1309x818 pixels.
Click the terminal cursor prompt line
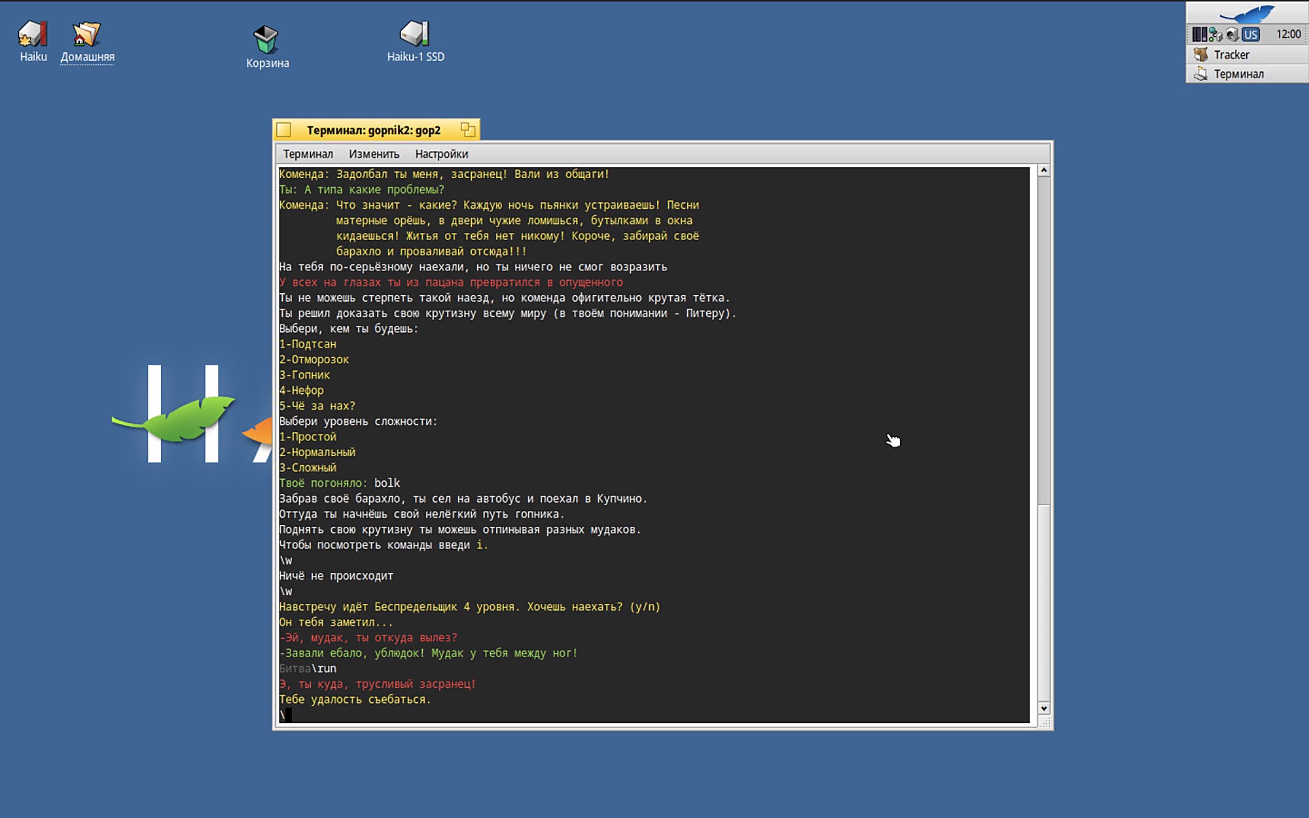[x=285, y=715]
